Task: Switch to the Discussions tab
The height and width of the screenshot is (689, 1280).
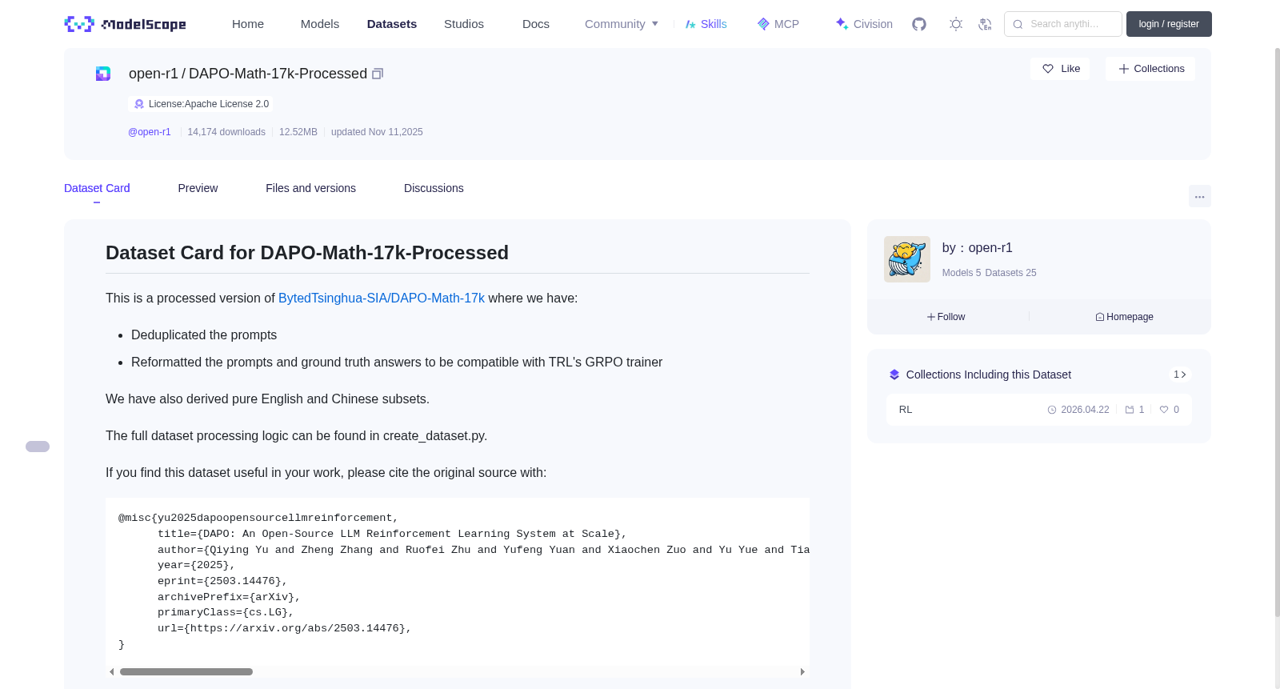Action: click(434, 188)
